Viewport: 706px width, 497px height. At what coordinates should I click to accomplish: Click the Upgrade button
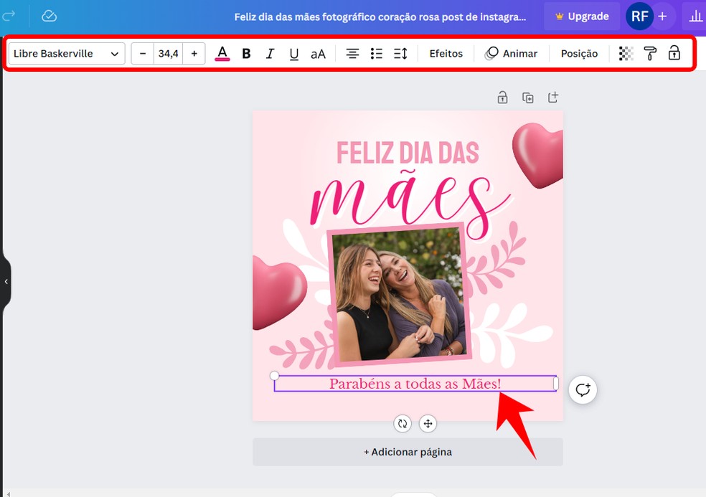click(582, 16)
